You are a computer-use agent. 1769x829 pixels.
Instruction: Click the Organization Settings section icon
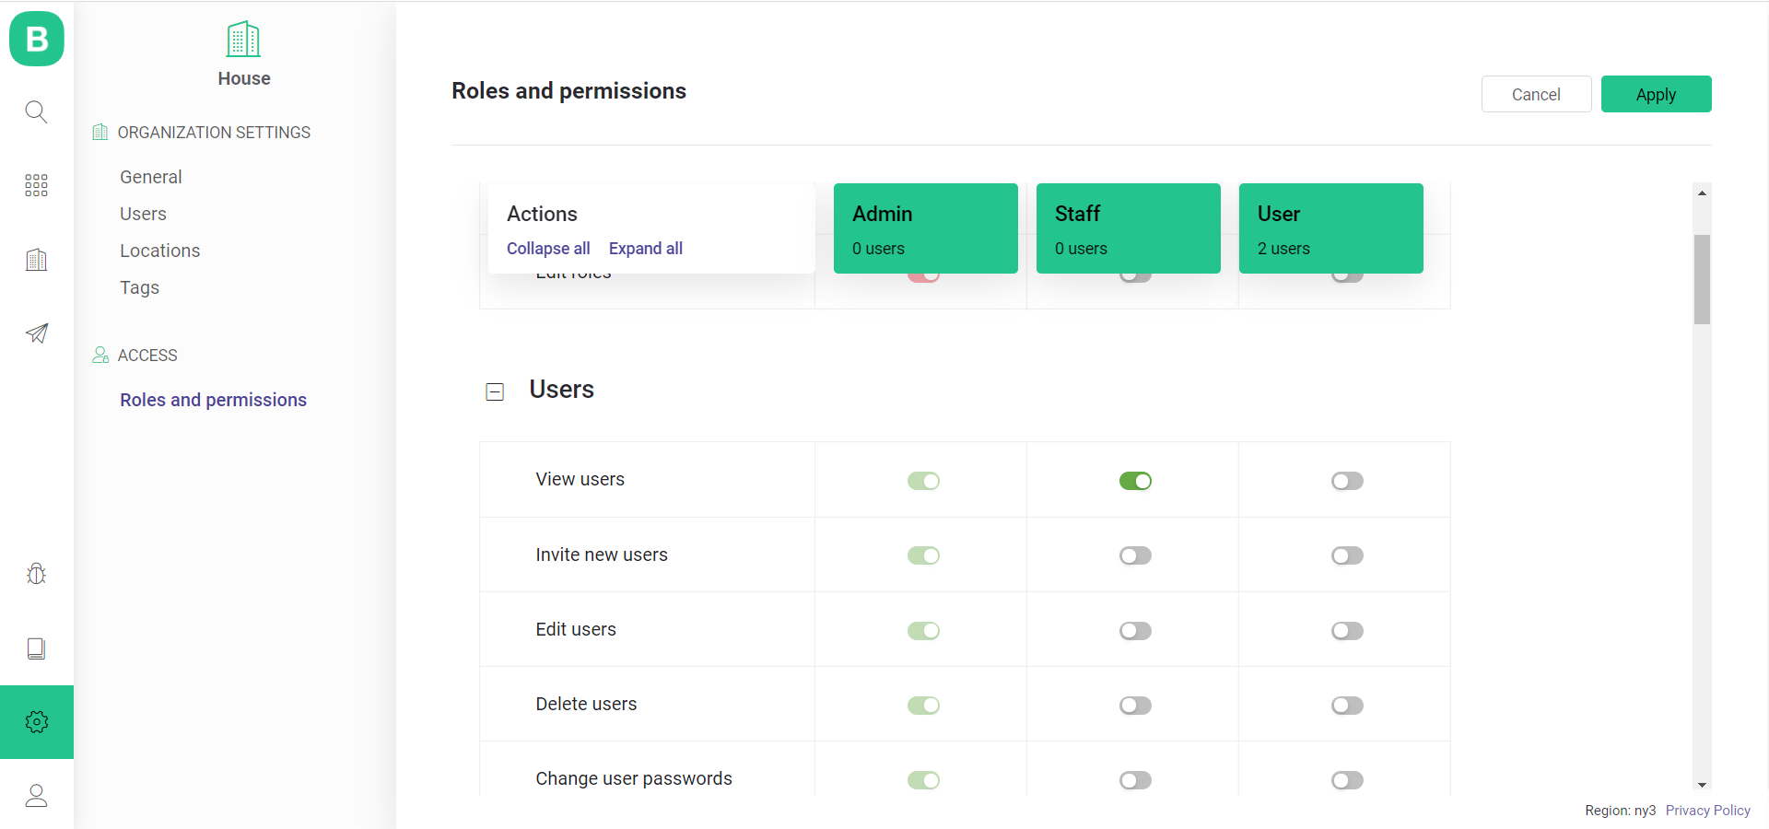point(100,133)
